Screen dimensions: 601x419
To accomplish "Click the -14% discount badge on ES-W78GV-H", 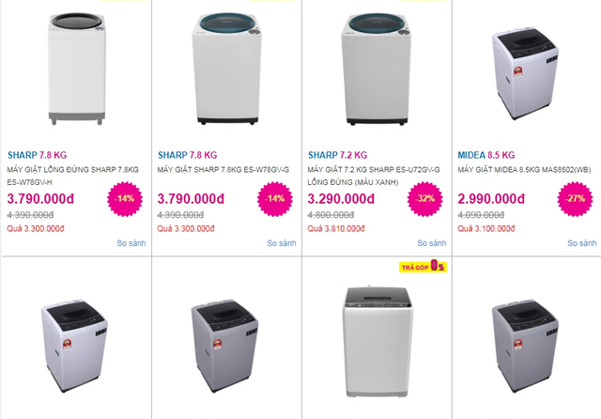I will (123, 199).
